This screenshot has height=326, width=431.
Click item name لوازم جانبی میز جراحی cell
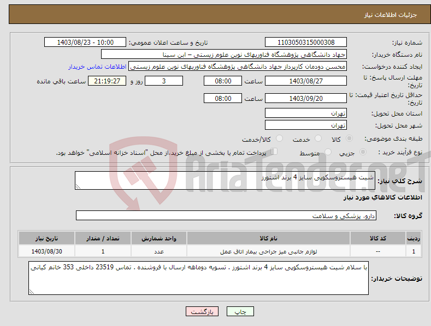(268, 251)
